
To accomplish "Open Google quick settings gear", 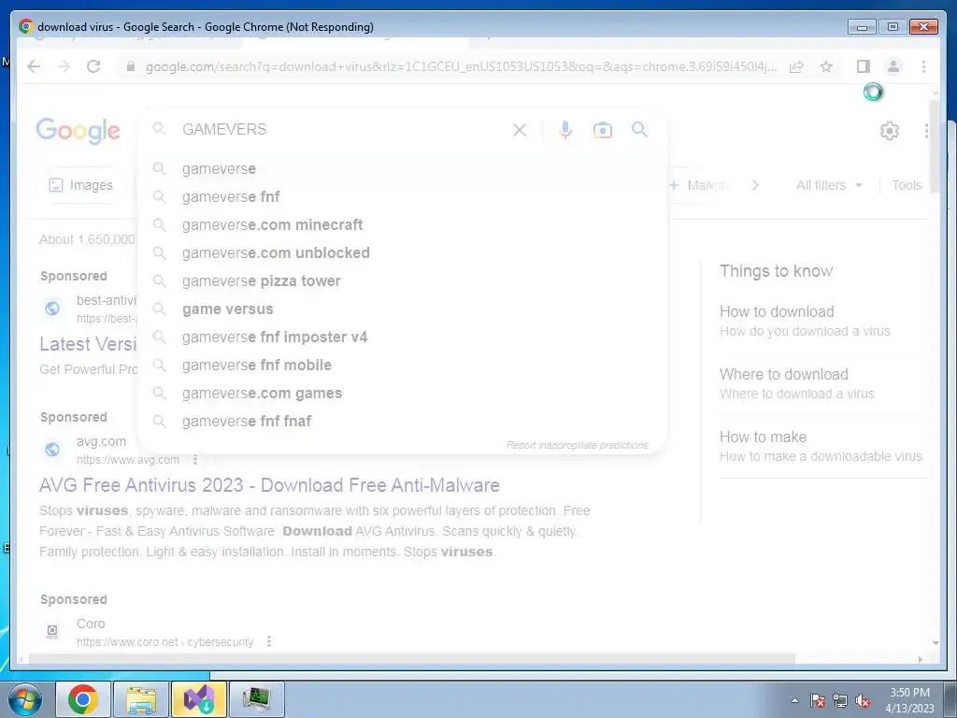I will point(890,131).
